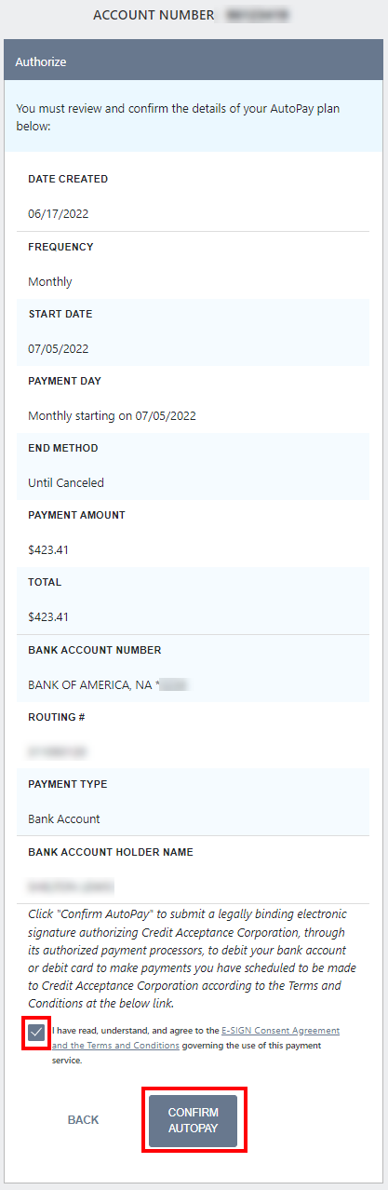388x1190 pixels.
Task: Select the Bank Account payment type value
Action: coord(64,818)
